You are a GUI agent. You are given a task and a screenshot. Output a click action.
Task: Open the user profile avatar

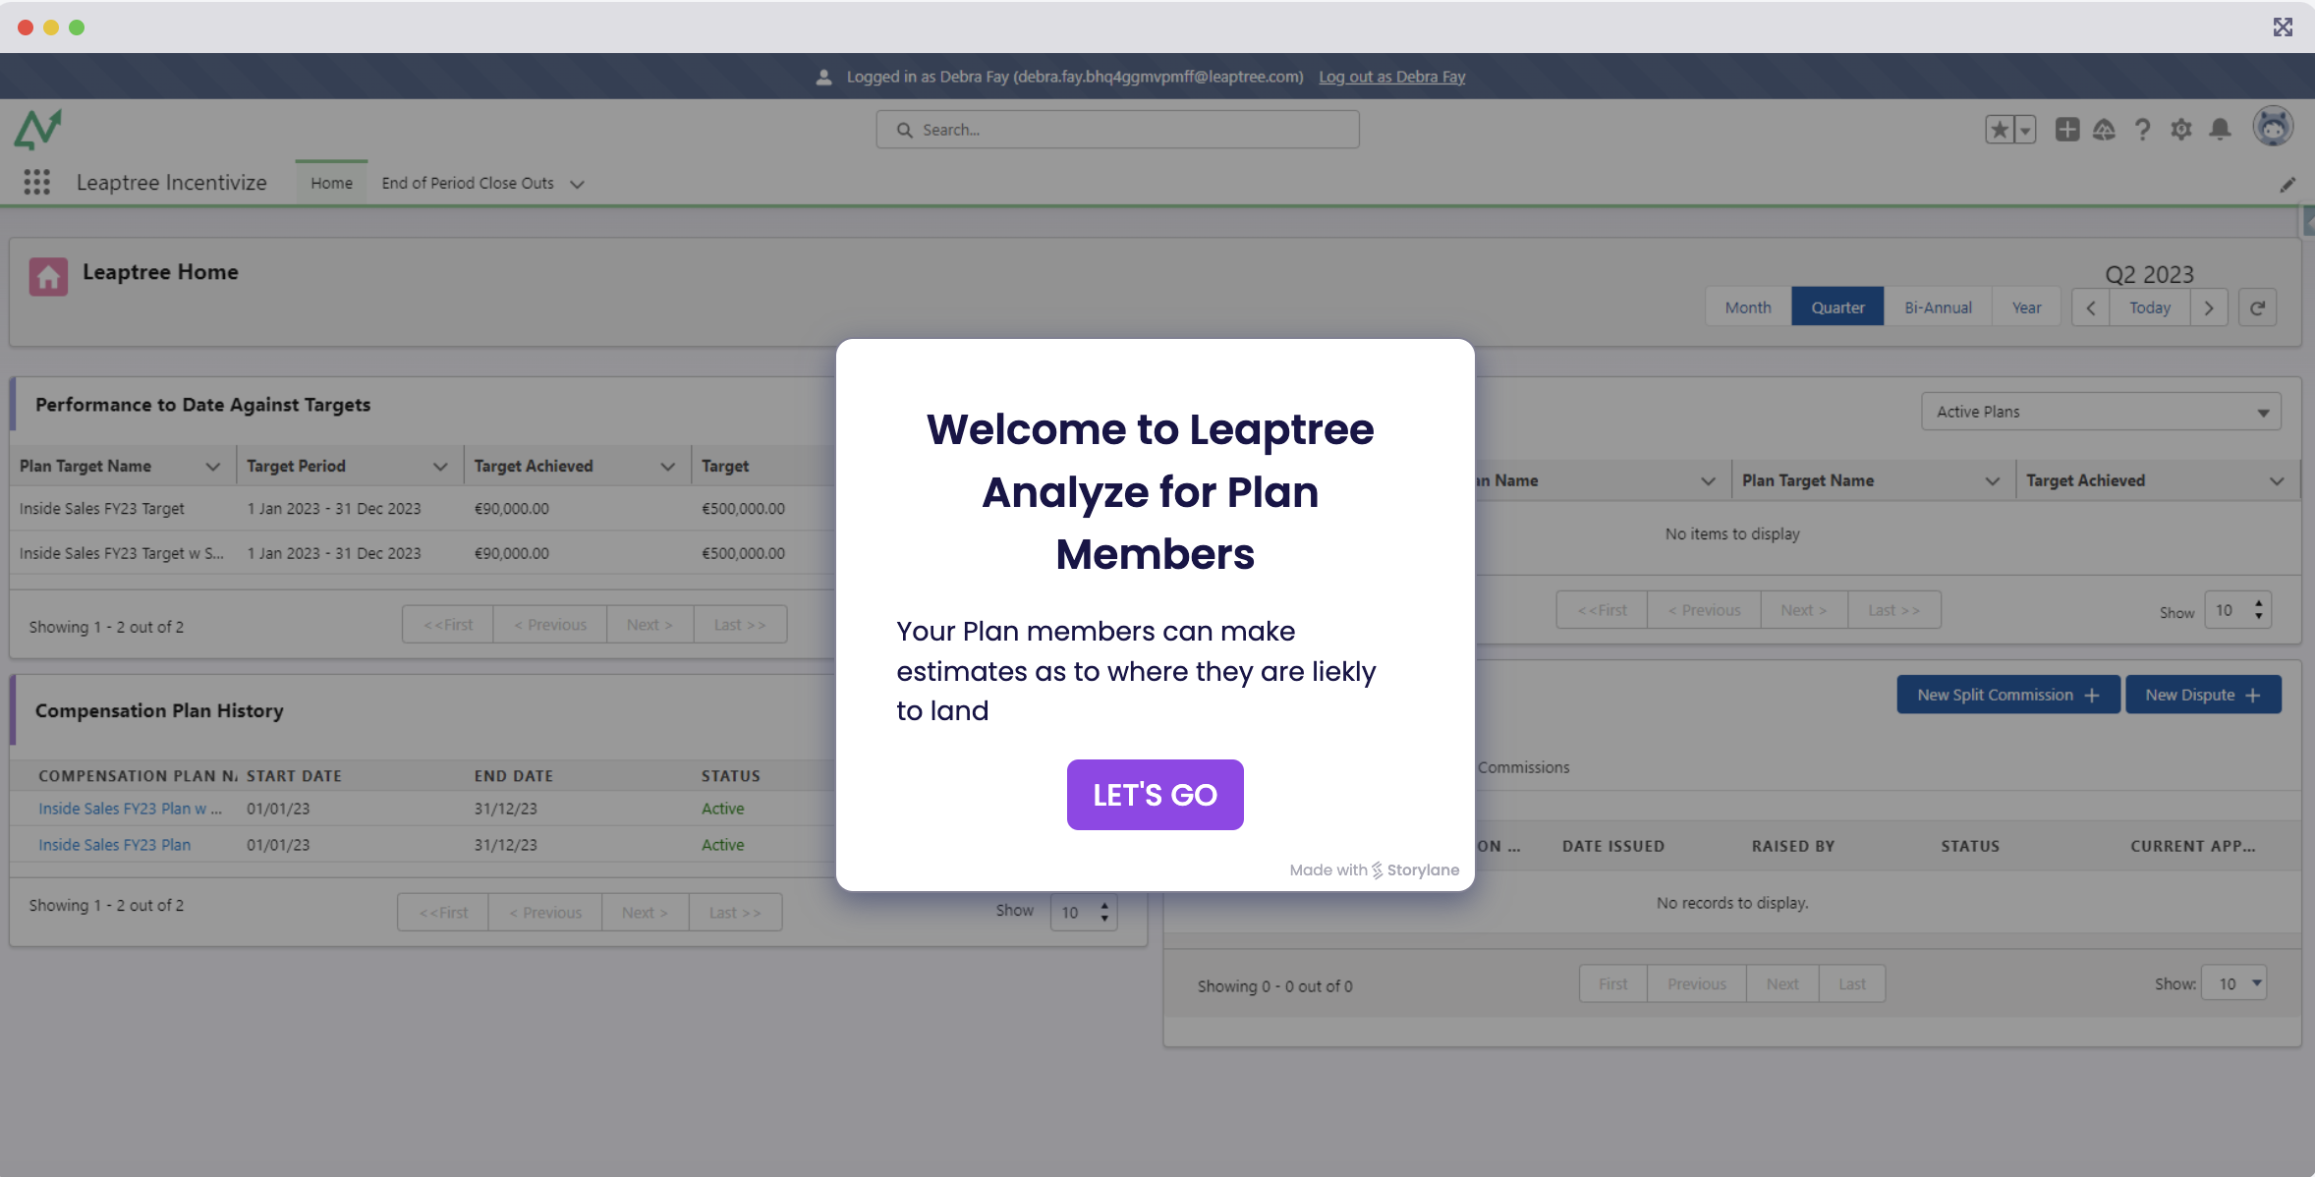[2273, 128]
